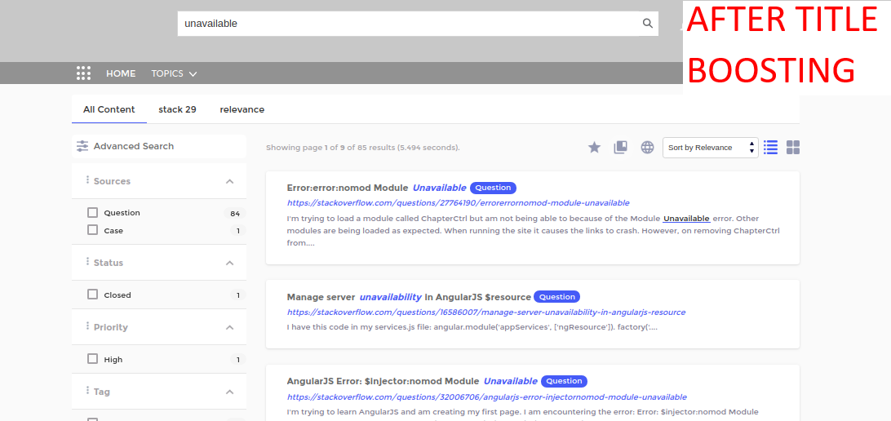Collapse the Status facet section
The image size is (891, 421).
point(230,264)
